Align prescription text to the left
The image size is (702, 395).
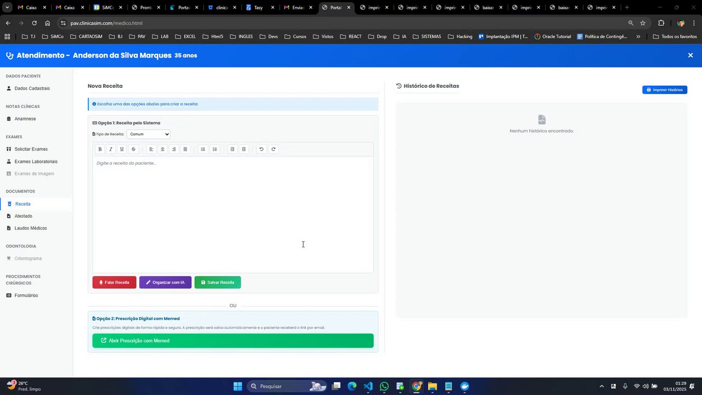151,149
